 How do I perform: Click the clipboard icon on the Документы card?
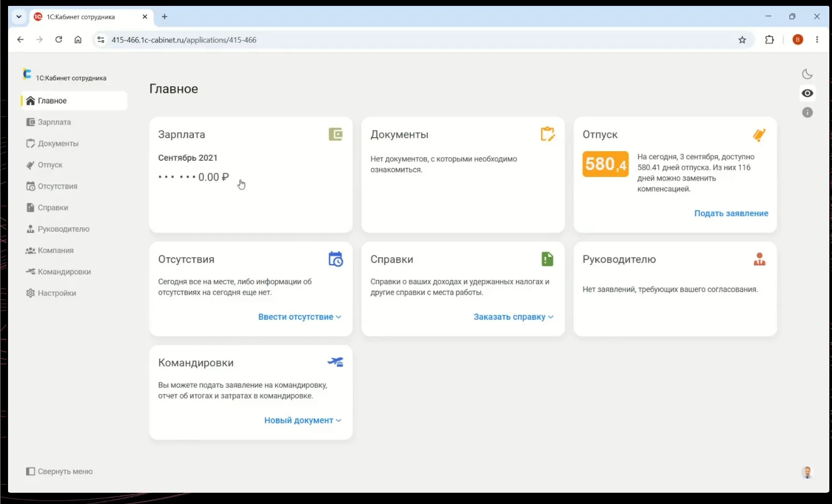[548, 134]
